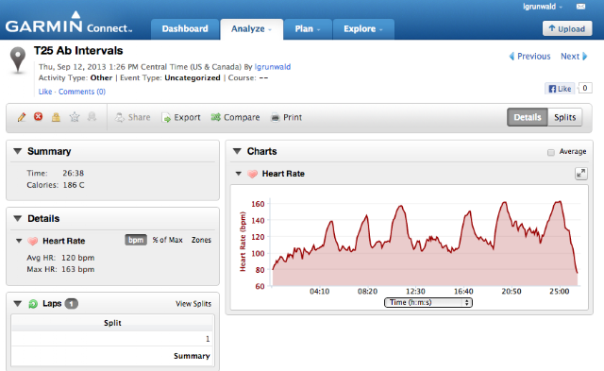Switch to the Splits view
604x371 pixels.
click(x=564, y=117)
